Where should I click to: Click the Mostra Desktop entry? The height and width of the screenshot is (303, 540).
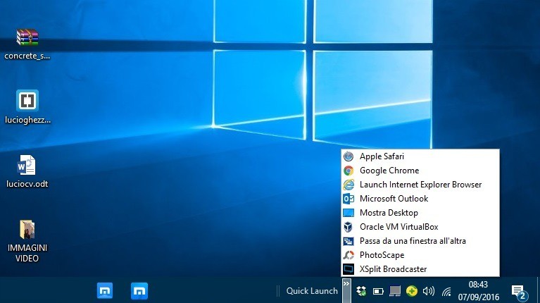point(388,213)
